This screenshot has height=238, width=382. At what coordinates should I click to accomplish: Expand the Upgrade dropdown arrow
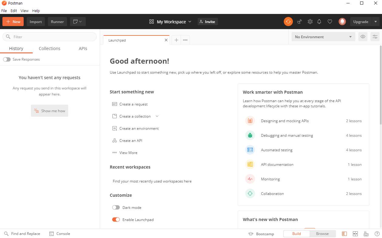click(376, 22)
